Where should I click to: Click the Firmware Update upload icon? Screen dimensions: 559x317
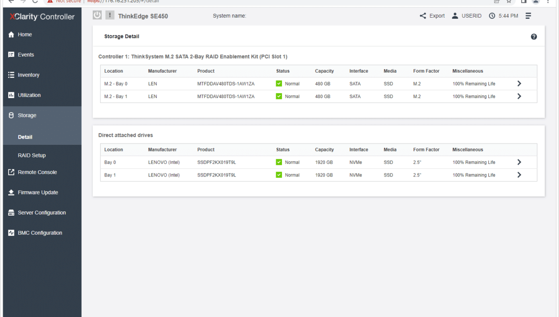pyautogui.click(x=11, y=192)
